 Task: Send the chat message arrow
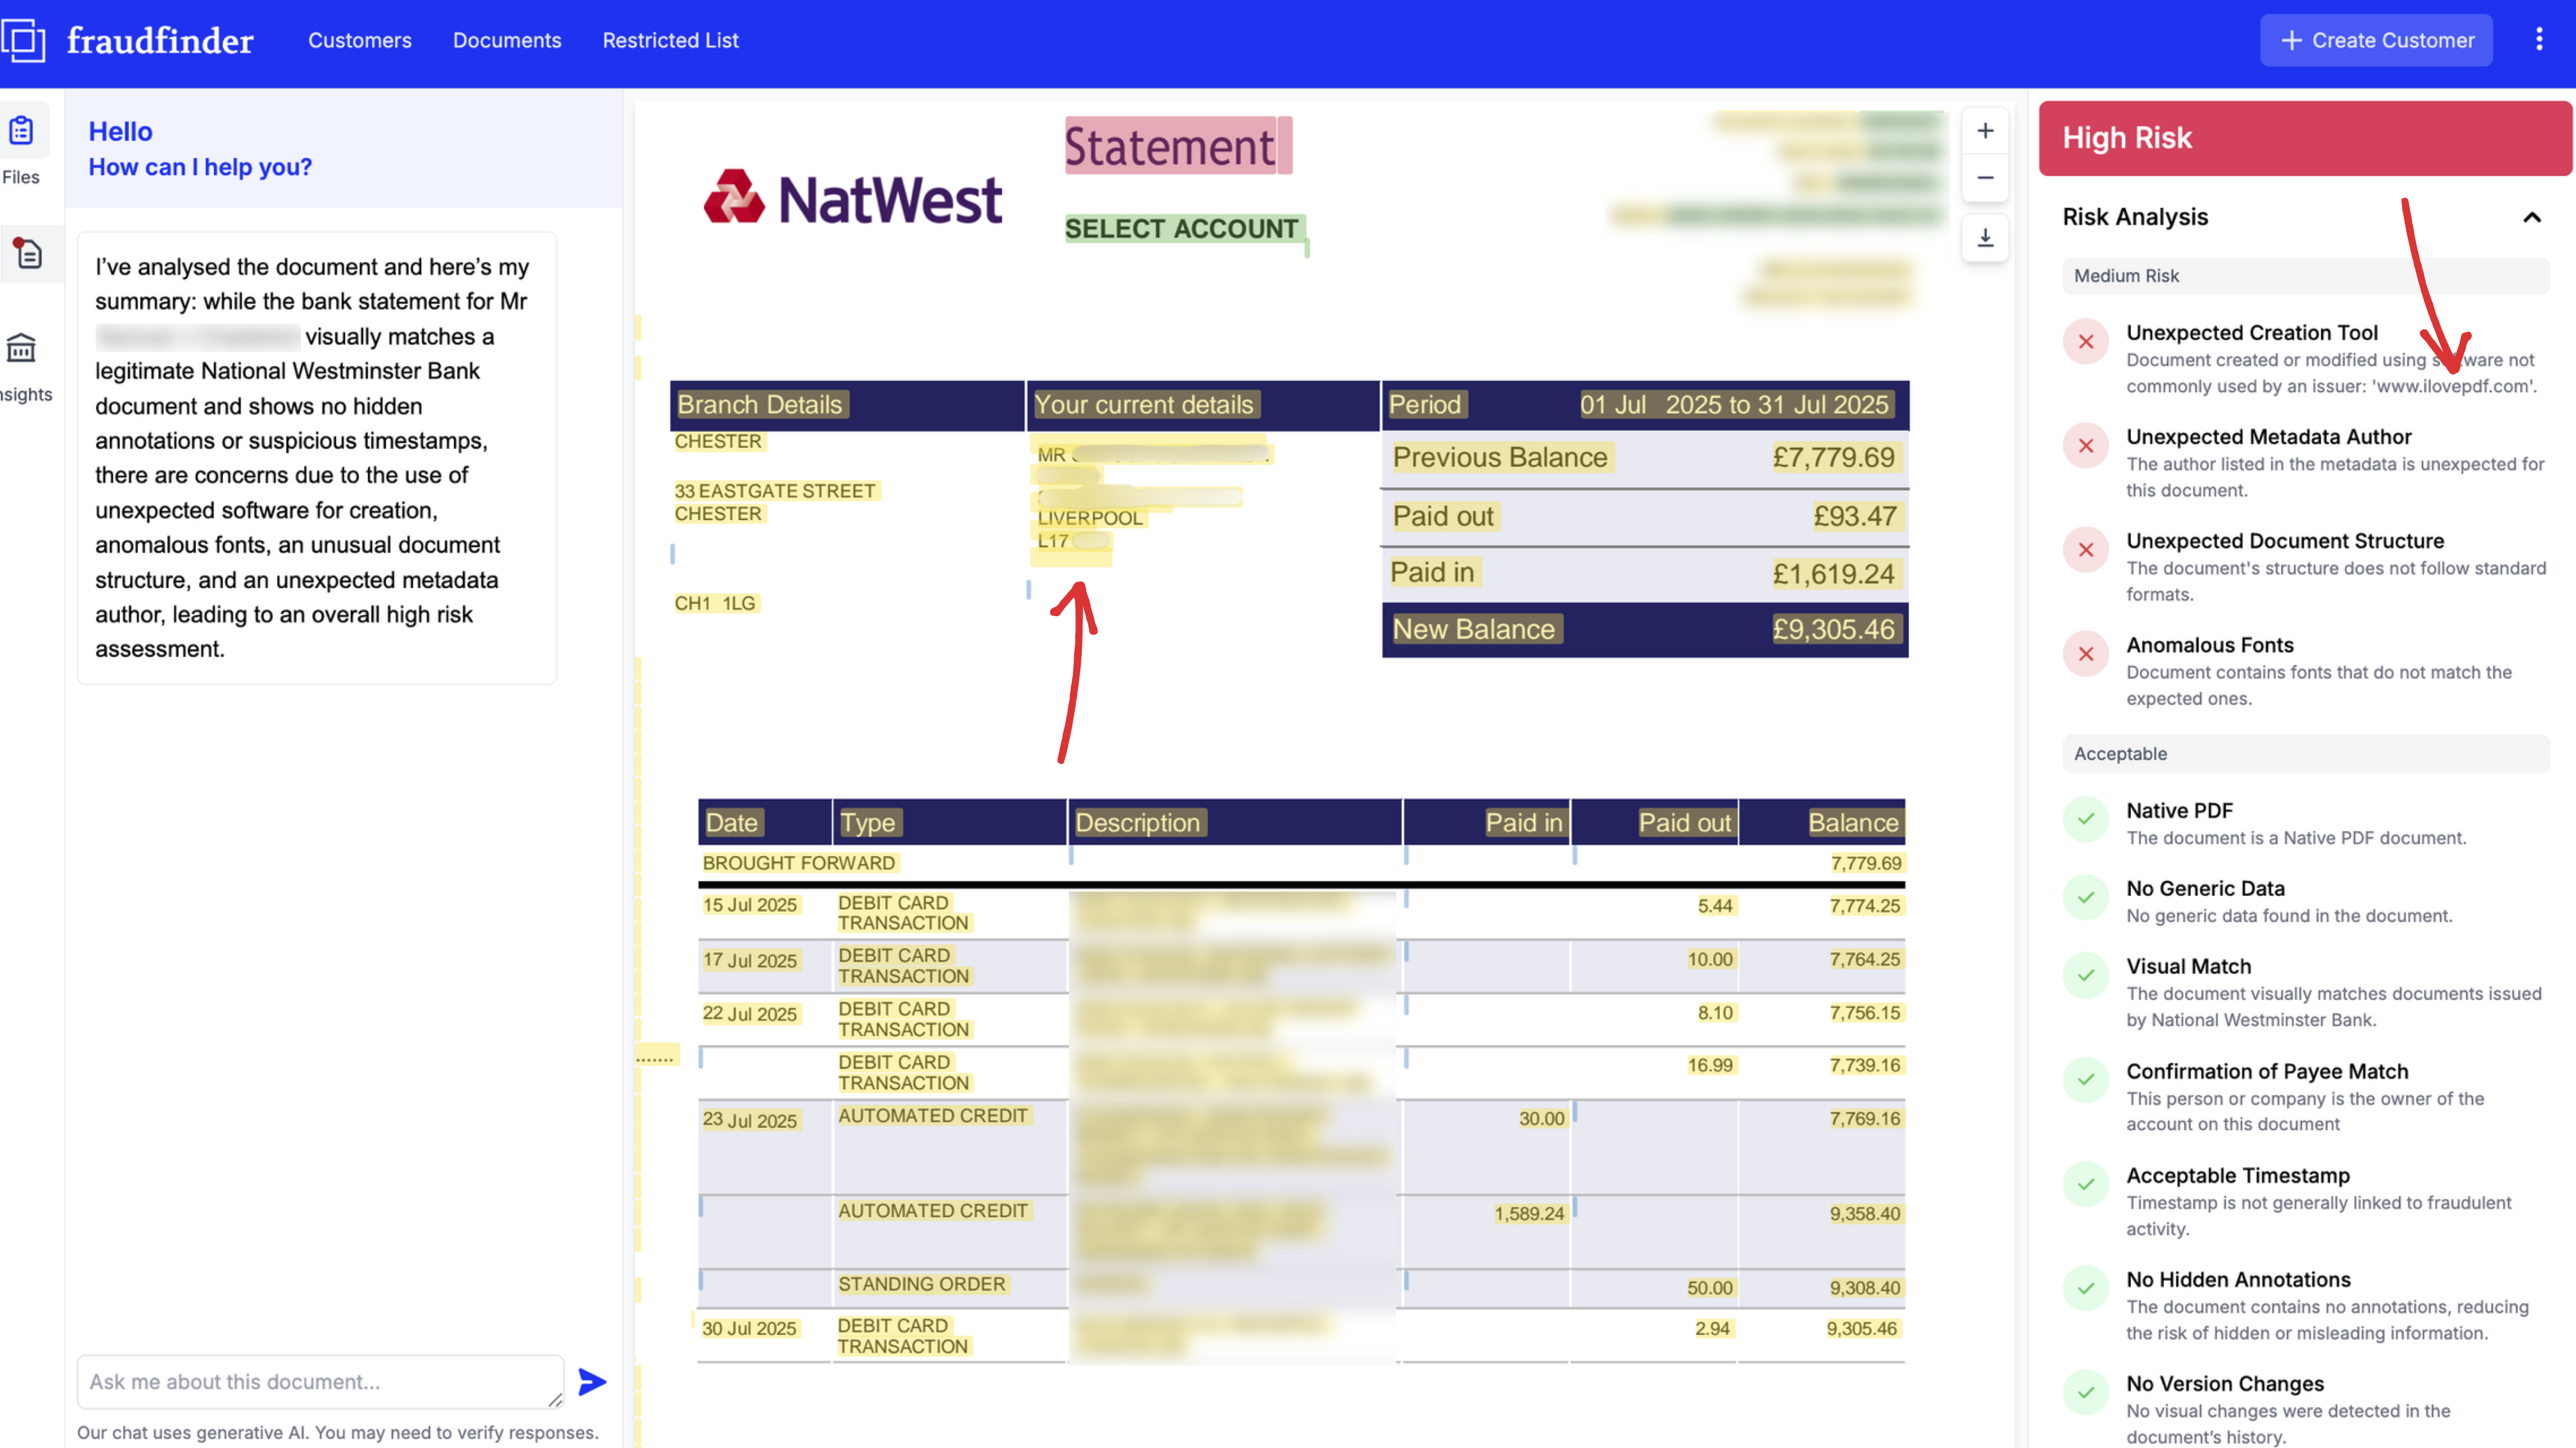coord(592,1382)
